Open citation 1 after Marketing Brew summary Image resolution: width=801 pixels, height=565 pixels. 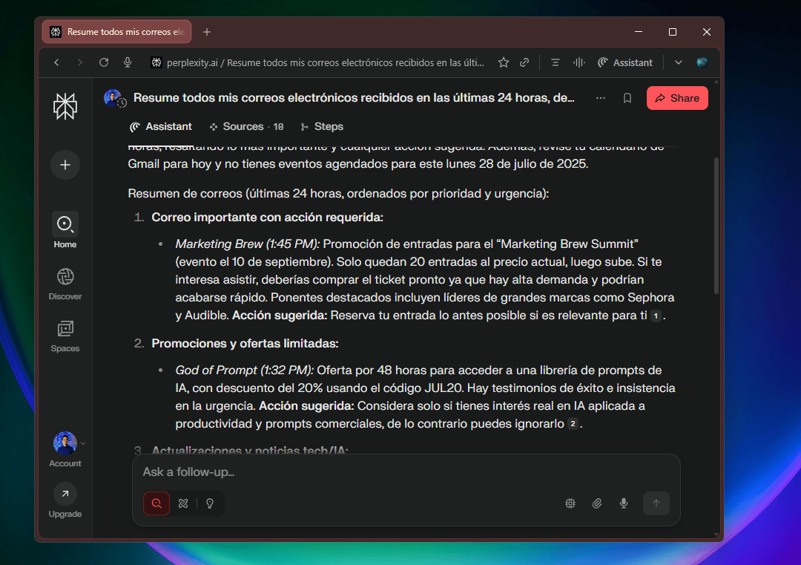(656, 316)
